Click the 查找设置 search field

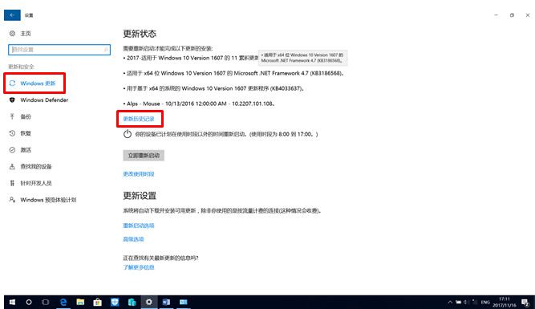click(x=59, y=50)
